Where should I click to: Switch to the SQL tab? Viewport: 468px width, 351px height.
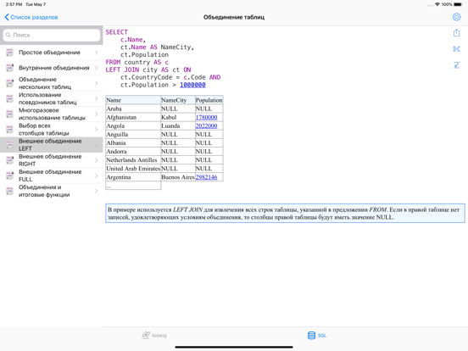click(317, 336)
